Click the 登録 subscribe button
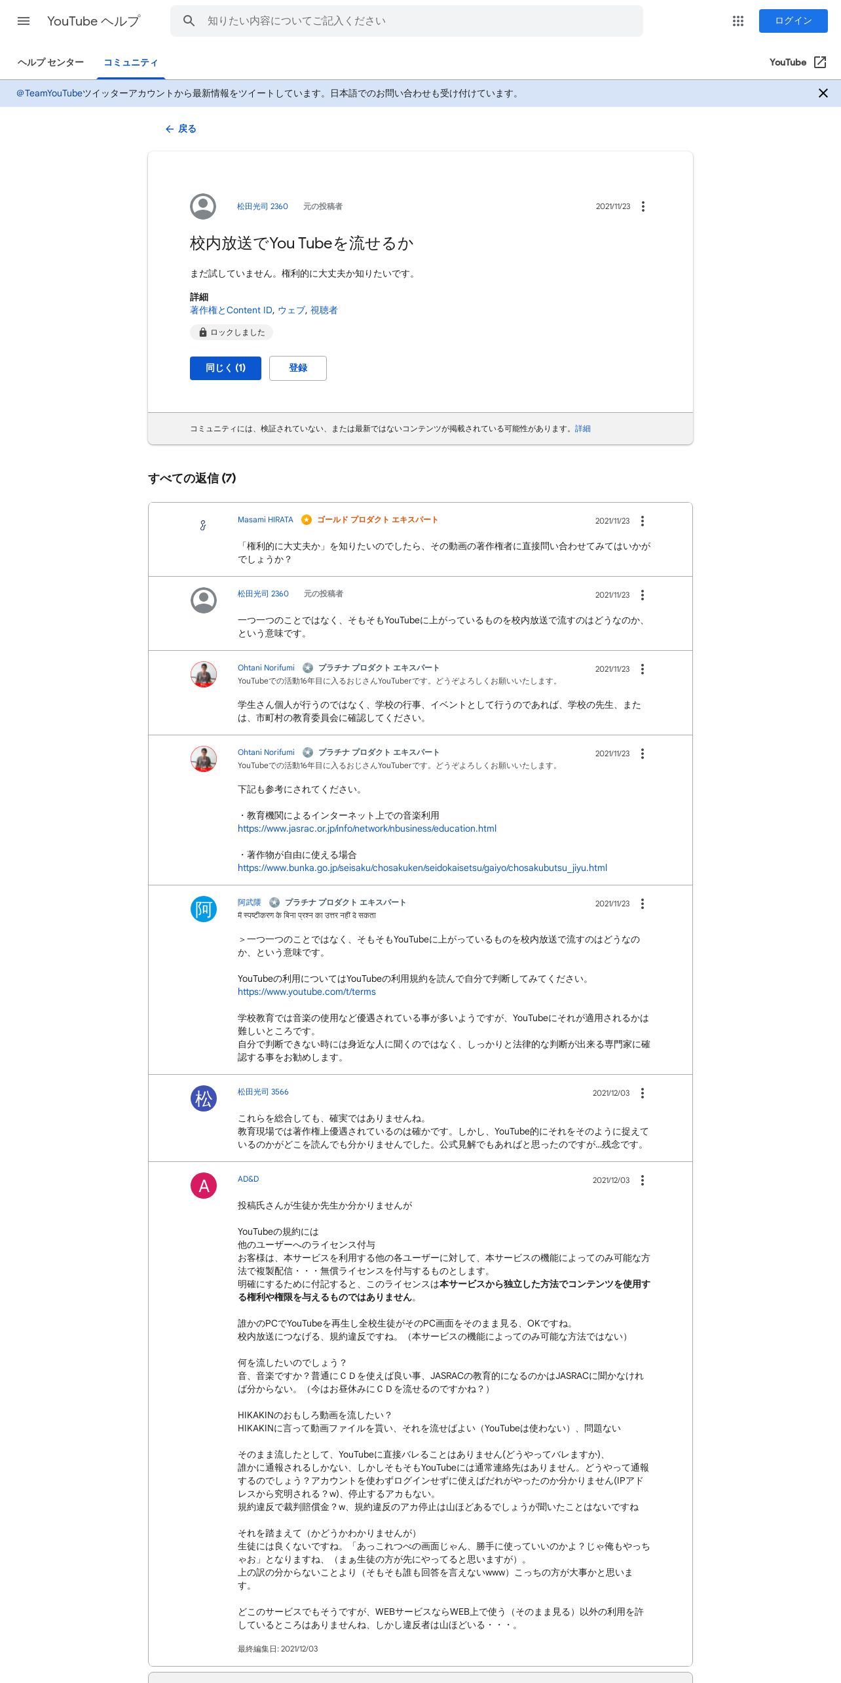Image resolution: width=841 pixels, height=1683 pixels. pos(298,368)
